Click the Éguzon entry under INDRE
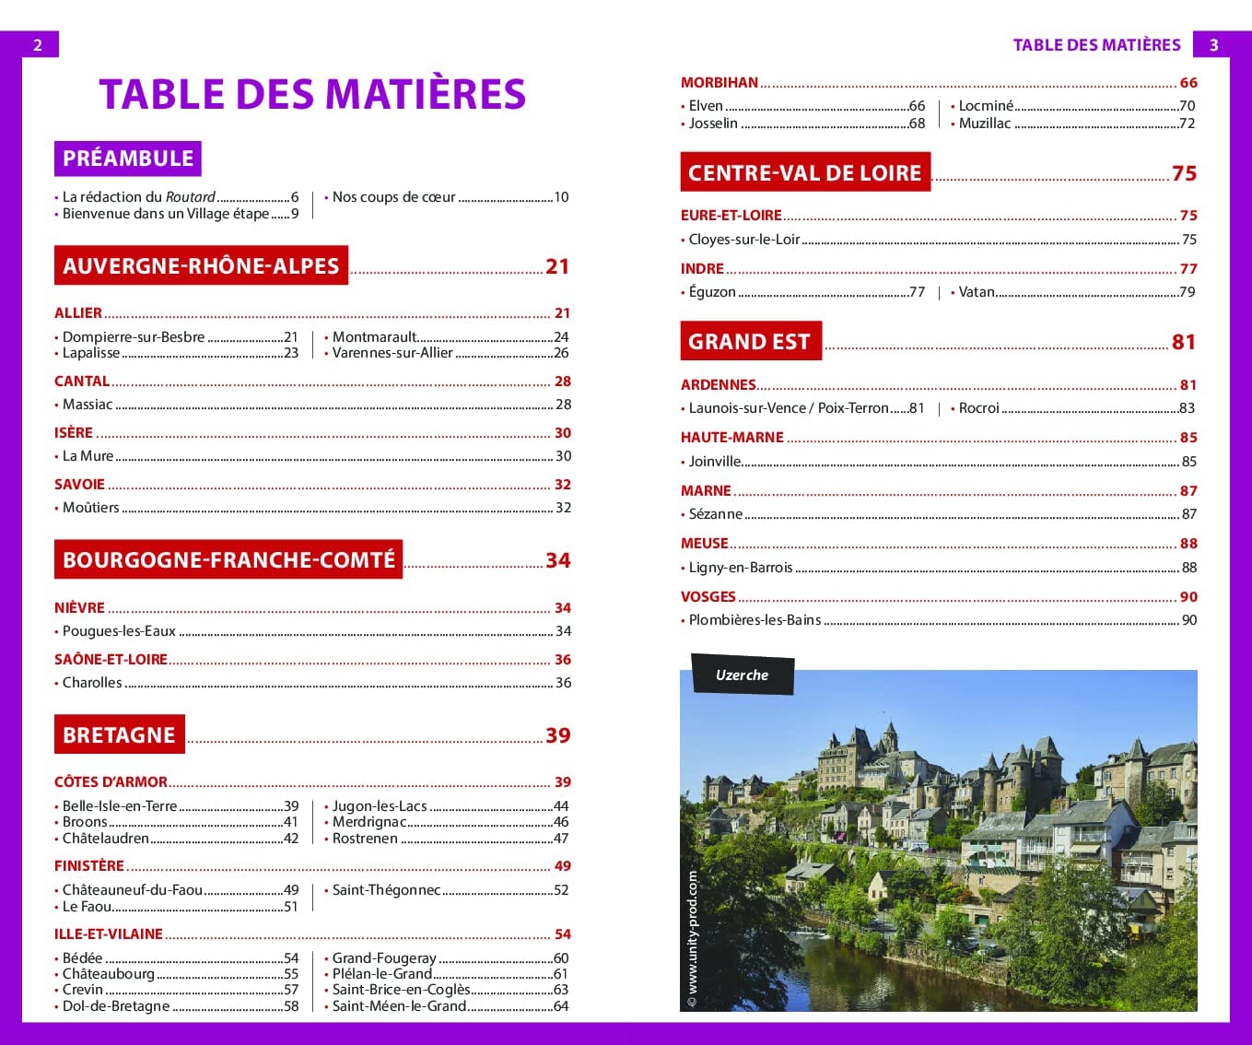 click(x=711, y=292)
